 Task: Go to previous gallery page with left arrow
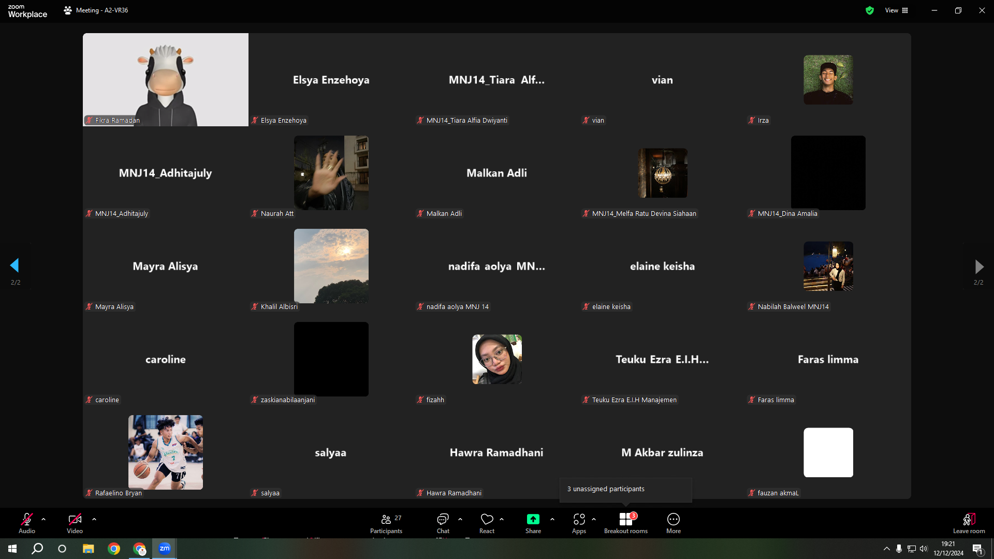pos(14,266)
